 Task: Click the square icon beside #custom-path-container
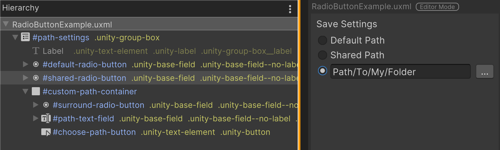pyautogui.click(x=36, y=92)
